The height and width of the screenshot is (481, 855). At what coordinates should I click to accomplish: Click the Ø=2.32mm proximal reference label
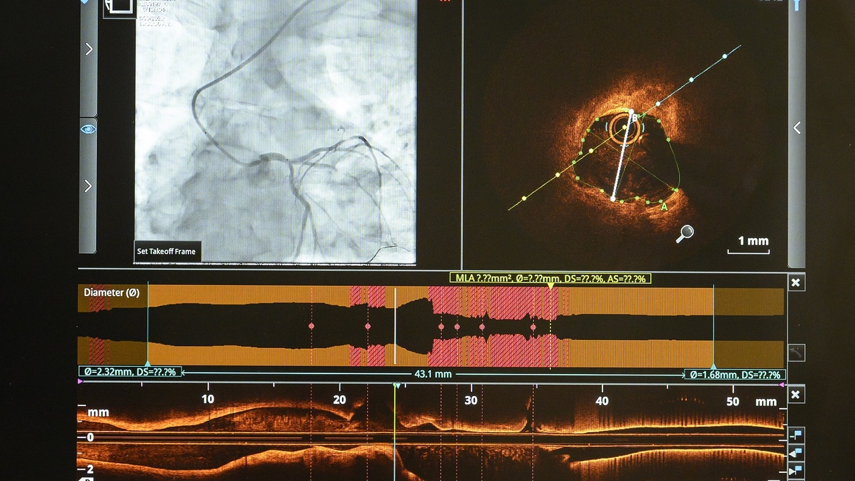pos(130,372)
